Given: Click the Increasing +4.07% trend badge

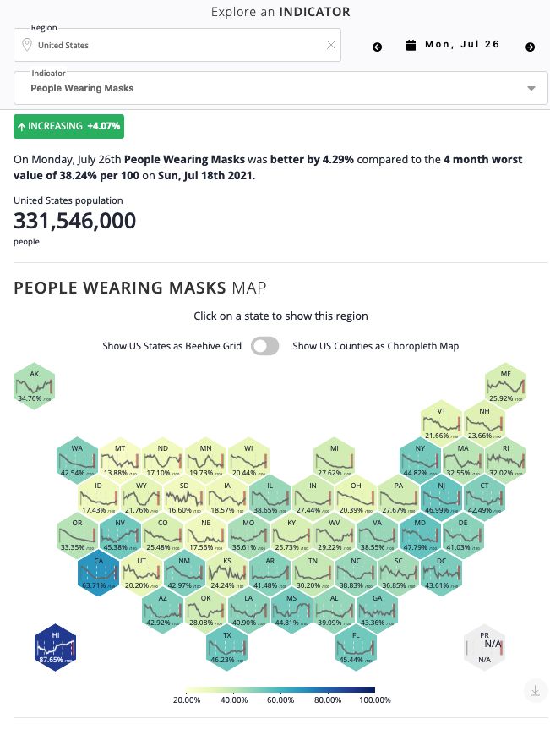Looking at the screenshot, I should (68, 127).
